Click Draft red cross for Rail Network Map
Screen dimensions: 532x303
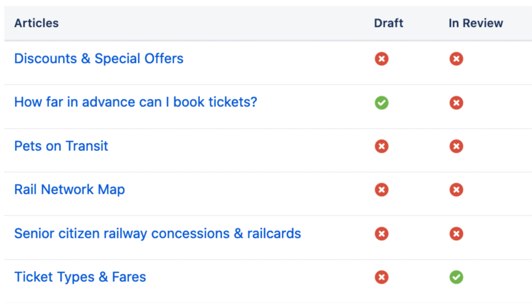pos(382,190)
